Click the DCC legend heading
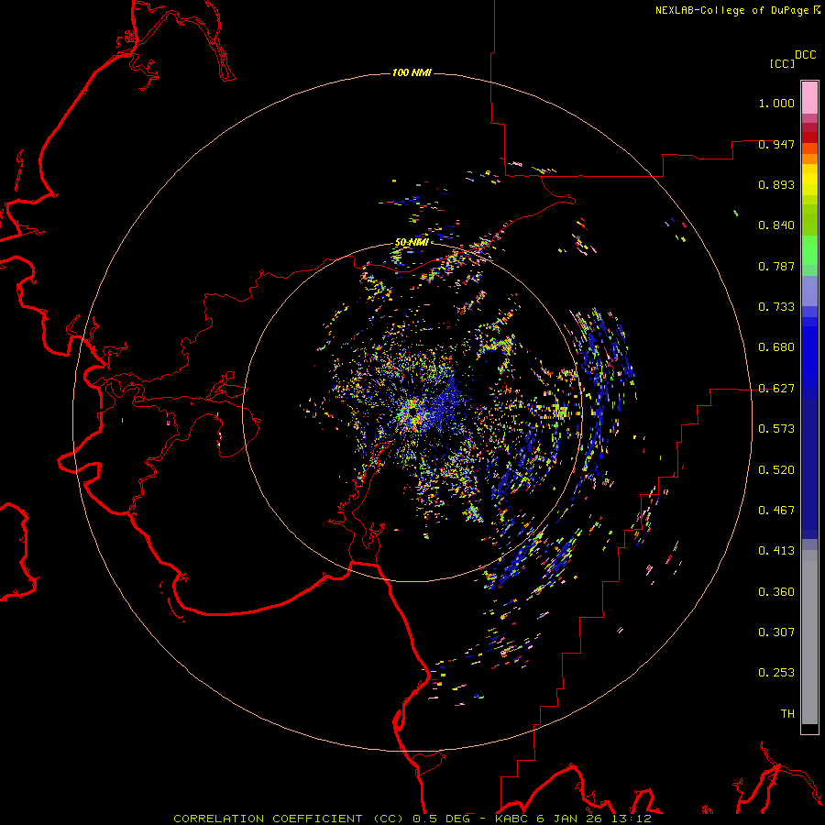 805,55
